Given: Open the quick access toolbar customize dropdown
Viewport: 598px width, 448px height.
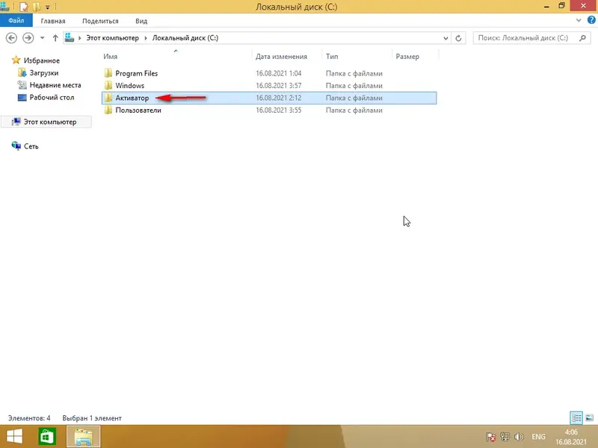Looking at the screenshot, I should click(48, 7).
